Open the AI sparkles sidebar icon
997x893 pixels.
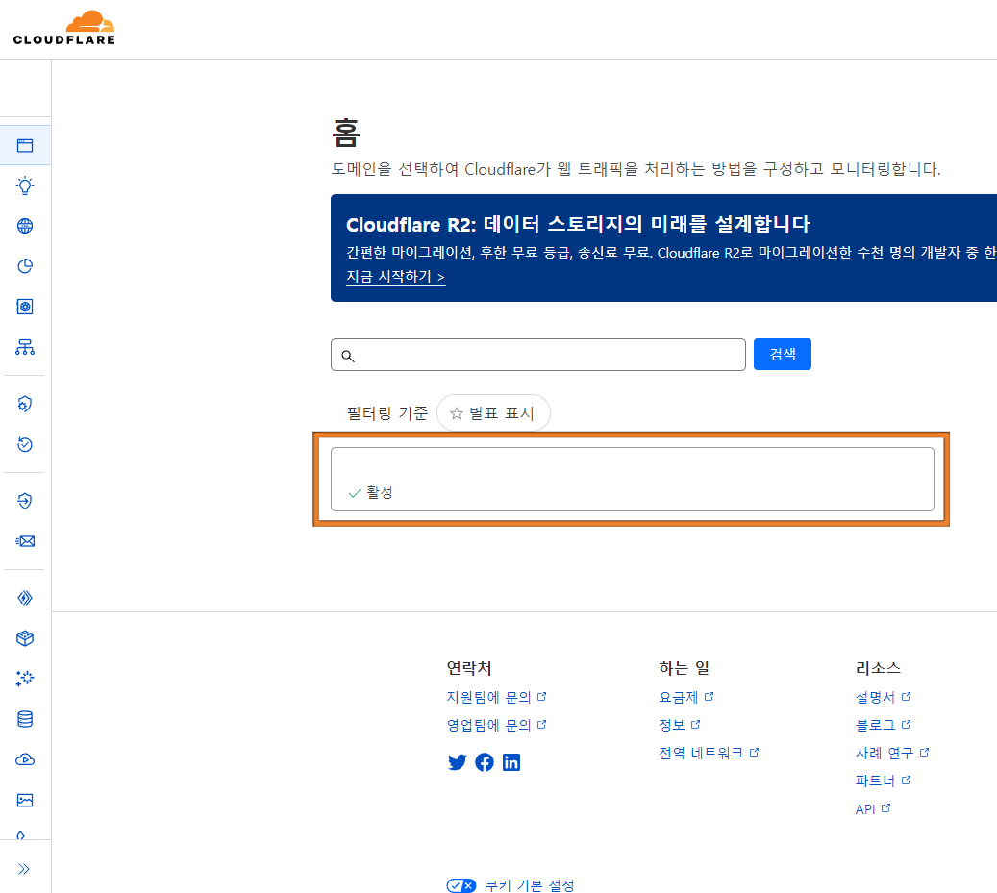(25, 679)
